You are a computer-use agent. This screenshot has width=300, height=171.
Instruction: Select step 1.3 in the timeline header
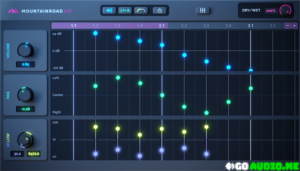(x=117, y=26)
